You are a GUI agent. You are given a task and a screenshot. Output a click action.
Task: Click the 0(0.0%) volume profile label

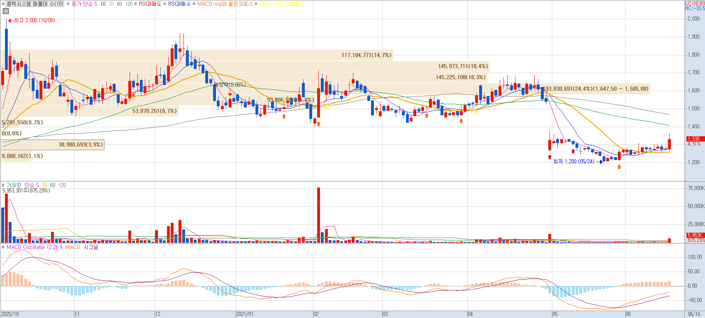(12, 133)
